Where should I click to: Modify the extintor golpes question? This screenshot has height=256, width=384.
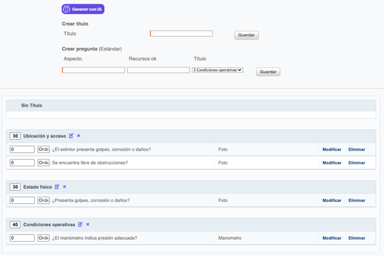pos(331,149)
